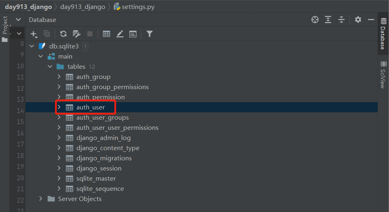Open the table editor grid icon
The width and height of the screenshot is (389, 212).
pos(106,34)
